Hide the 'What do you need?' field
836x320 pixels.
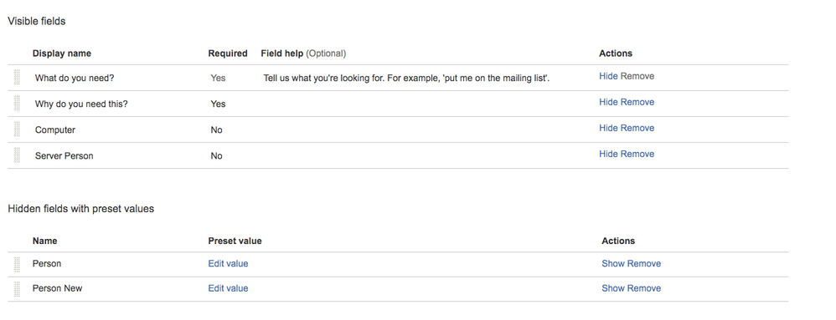(608, 76)
